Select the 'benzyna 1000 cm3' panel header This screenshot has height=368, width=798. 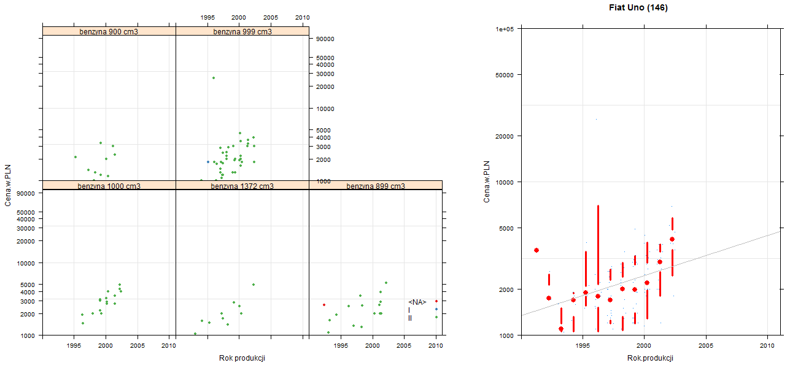coord(109,185)
